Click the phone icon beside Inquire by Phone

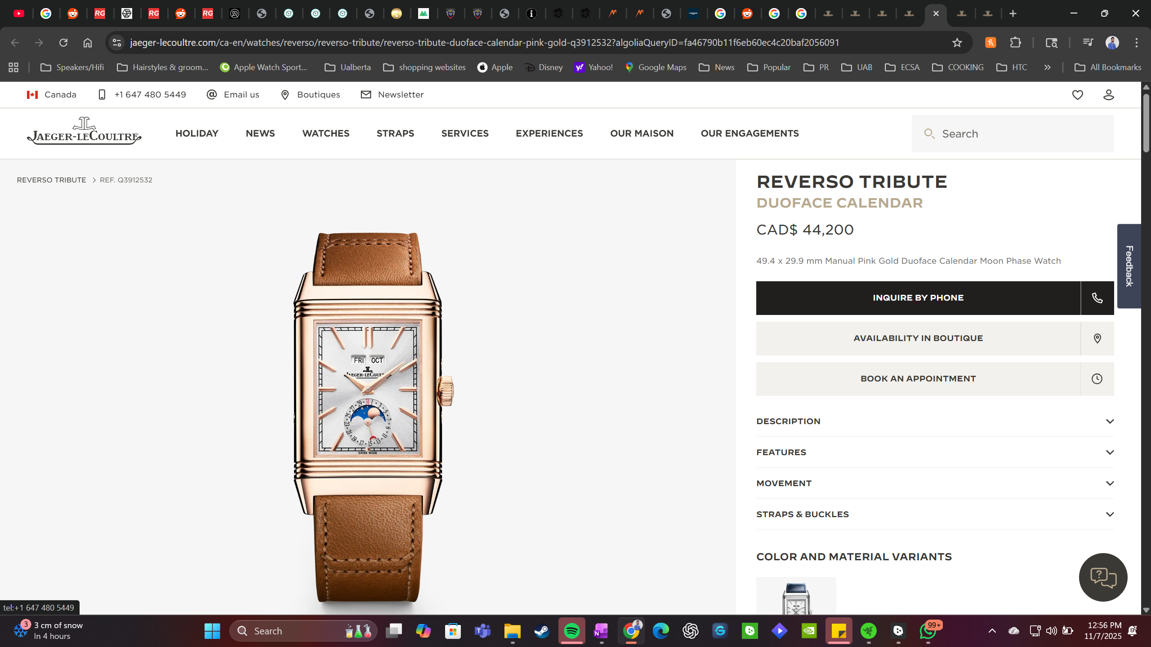pos(1097,298)
